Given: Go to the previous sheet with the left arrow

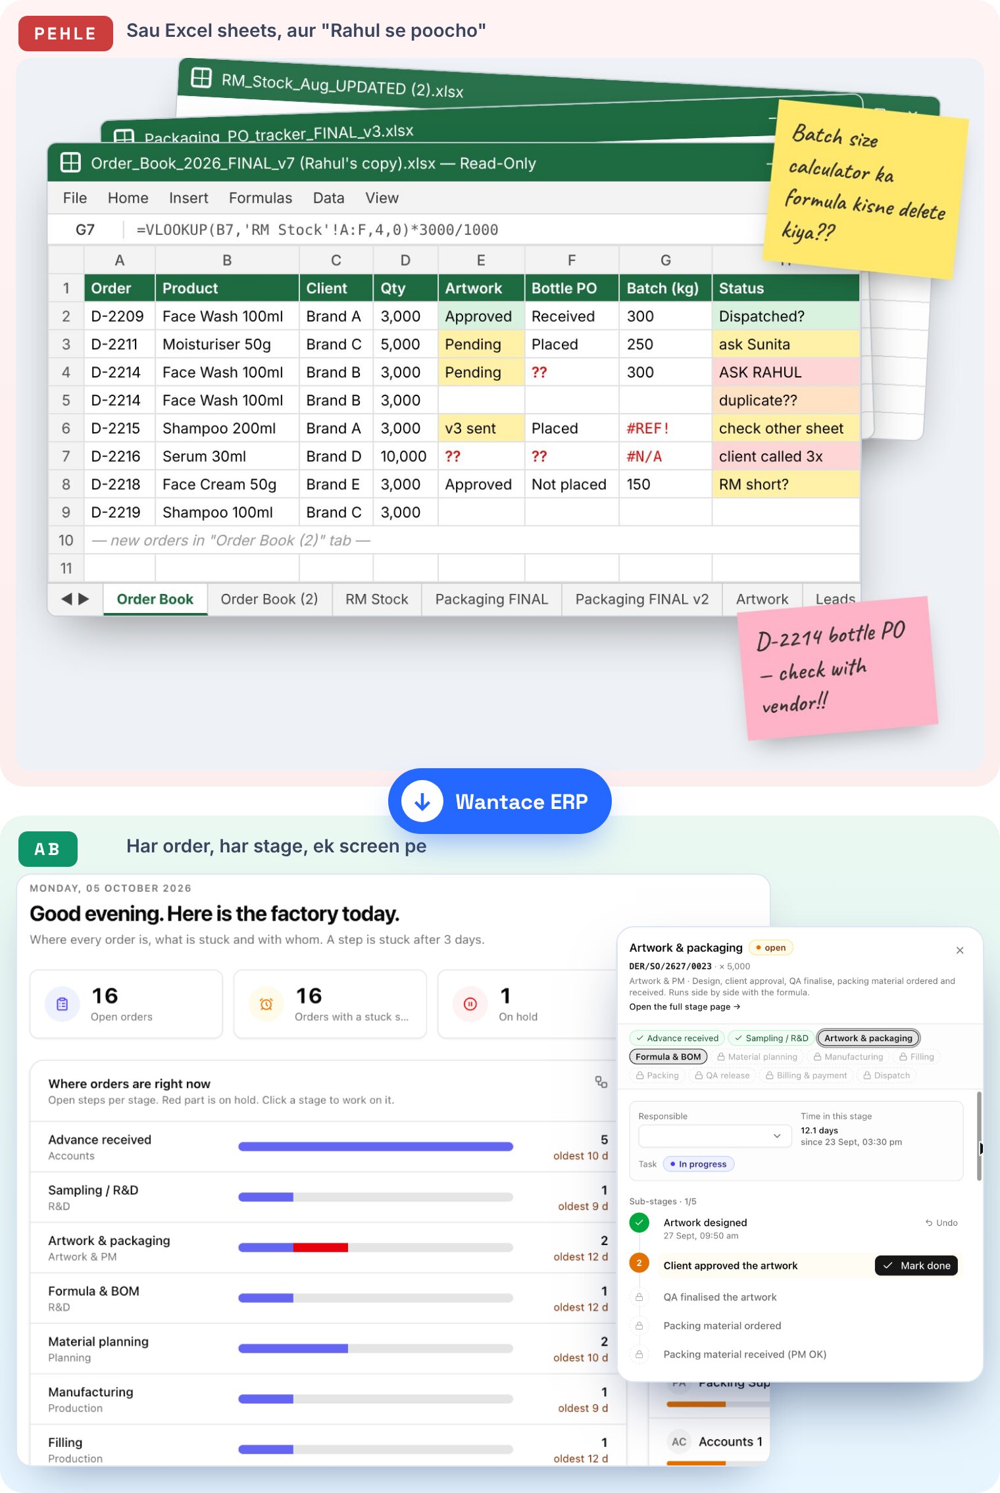Looking at the screenshot, I should tap(66, 599).
